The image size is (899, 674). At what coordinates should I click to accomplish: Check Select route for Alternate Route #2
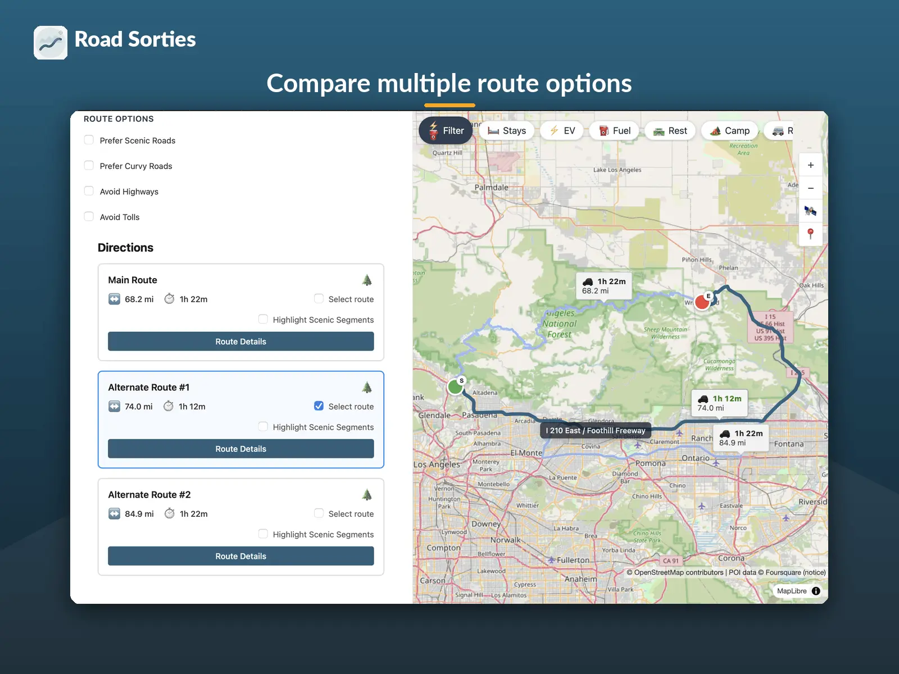coord(319,513)
